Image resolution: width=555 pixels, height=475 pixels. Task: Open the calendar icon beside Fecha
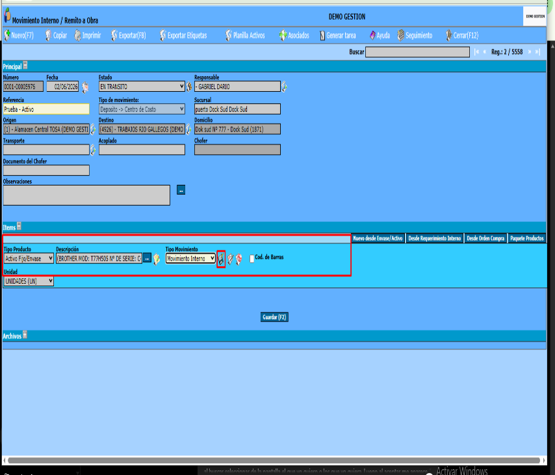point(85,87)
